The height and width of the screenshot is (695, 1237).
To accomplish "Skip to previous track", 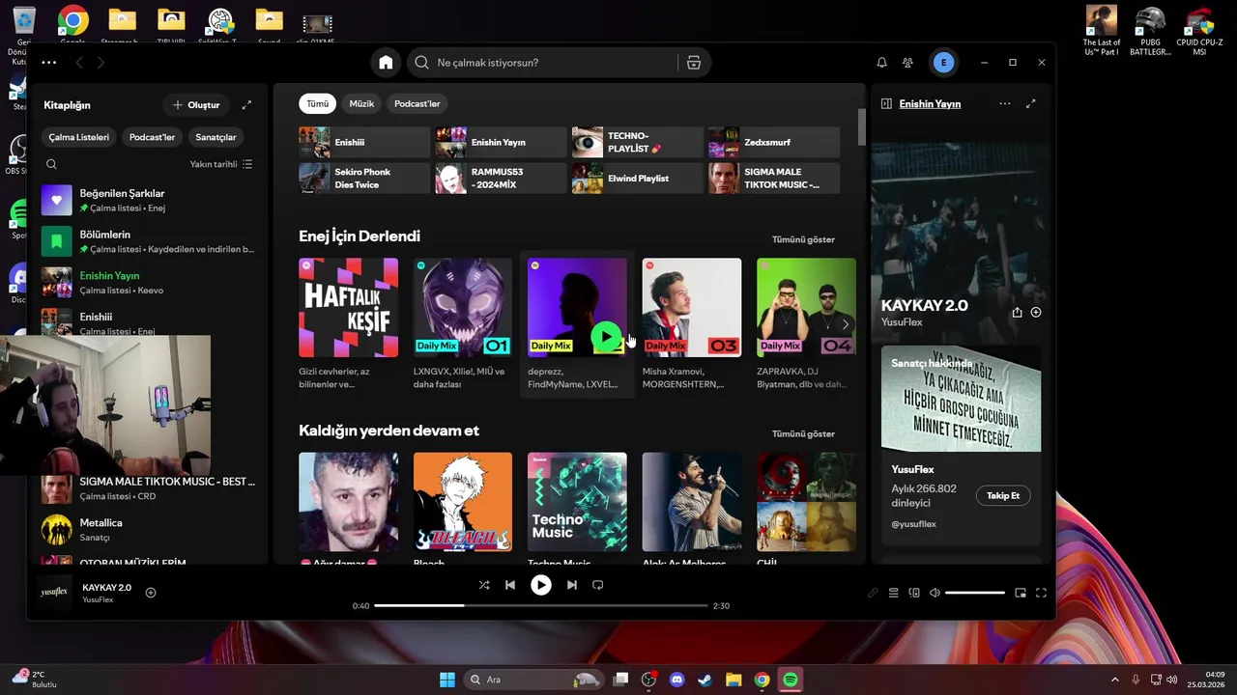I will [510, 585].
